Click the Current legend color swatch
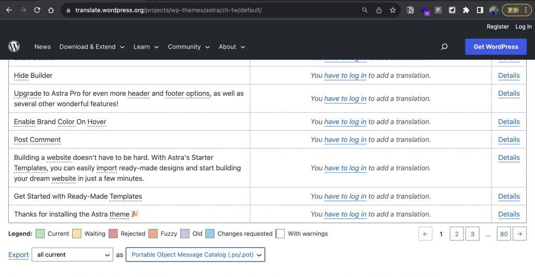 [40, 234]
